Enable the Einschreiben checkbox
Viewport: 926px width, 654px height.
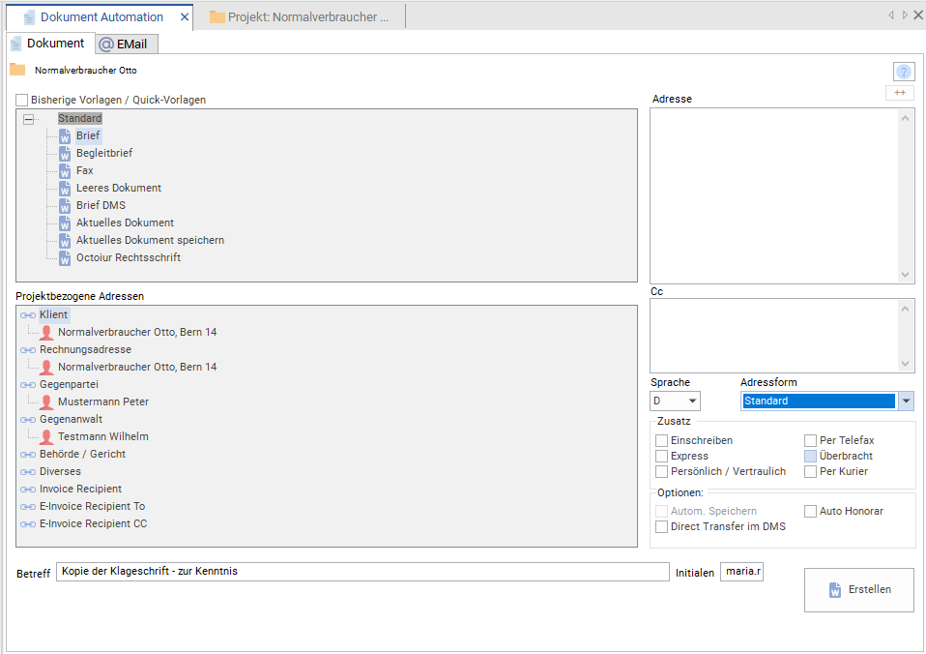[x=662, y=440]
